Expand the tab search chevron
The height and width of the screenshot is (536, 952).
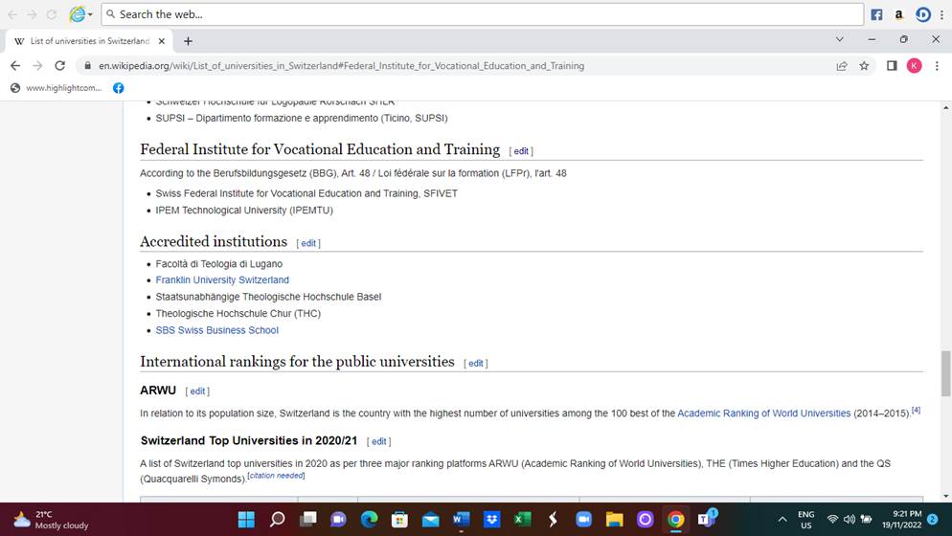[840, 39]
